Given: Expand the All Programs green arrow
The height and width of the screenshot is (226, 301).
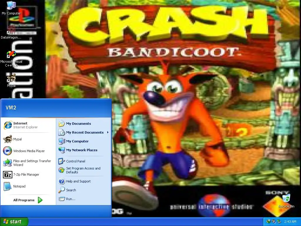Looking at the screenshot, I should (x=40, y=200).
